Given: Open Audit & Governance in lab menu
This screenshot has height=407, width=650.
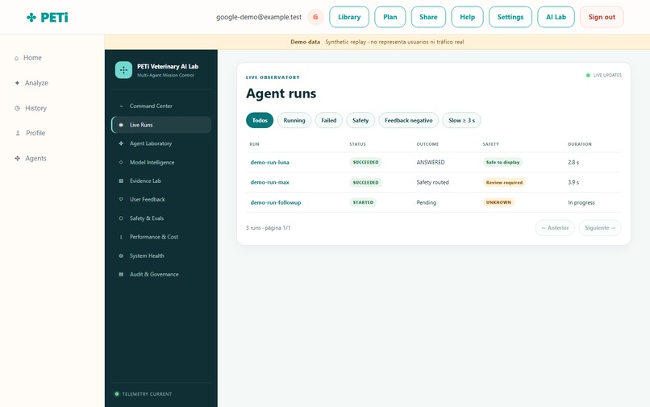Looking at the screenshot, I should coord(161,274).
